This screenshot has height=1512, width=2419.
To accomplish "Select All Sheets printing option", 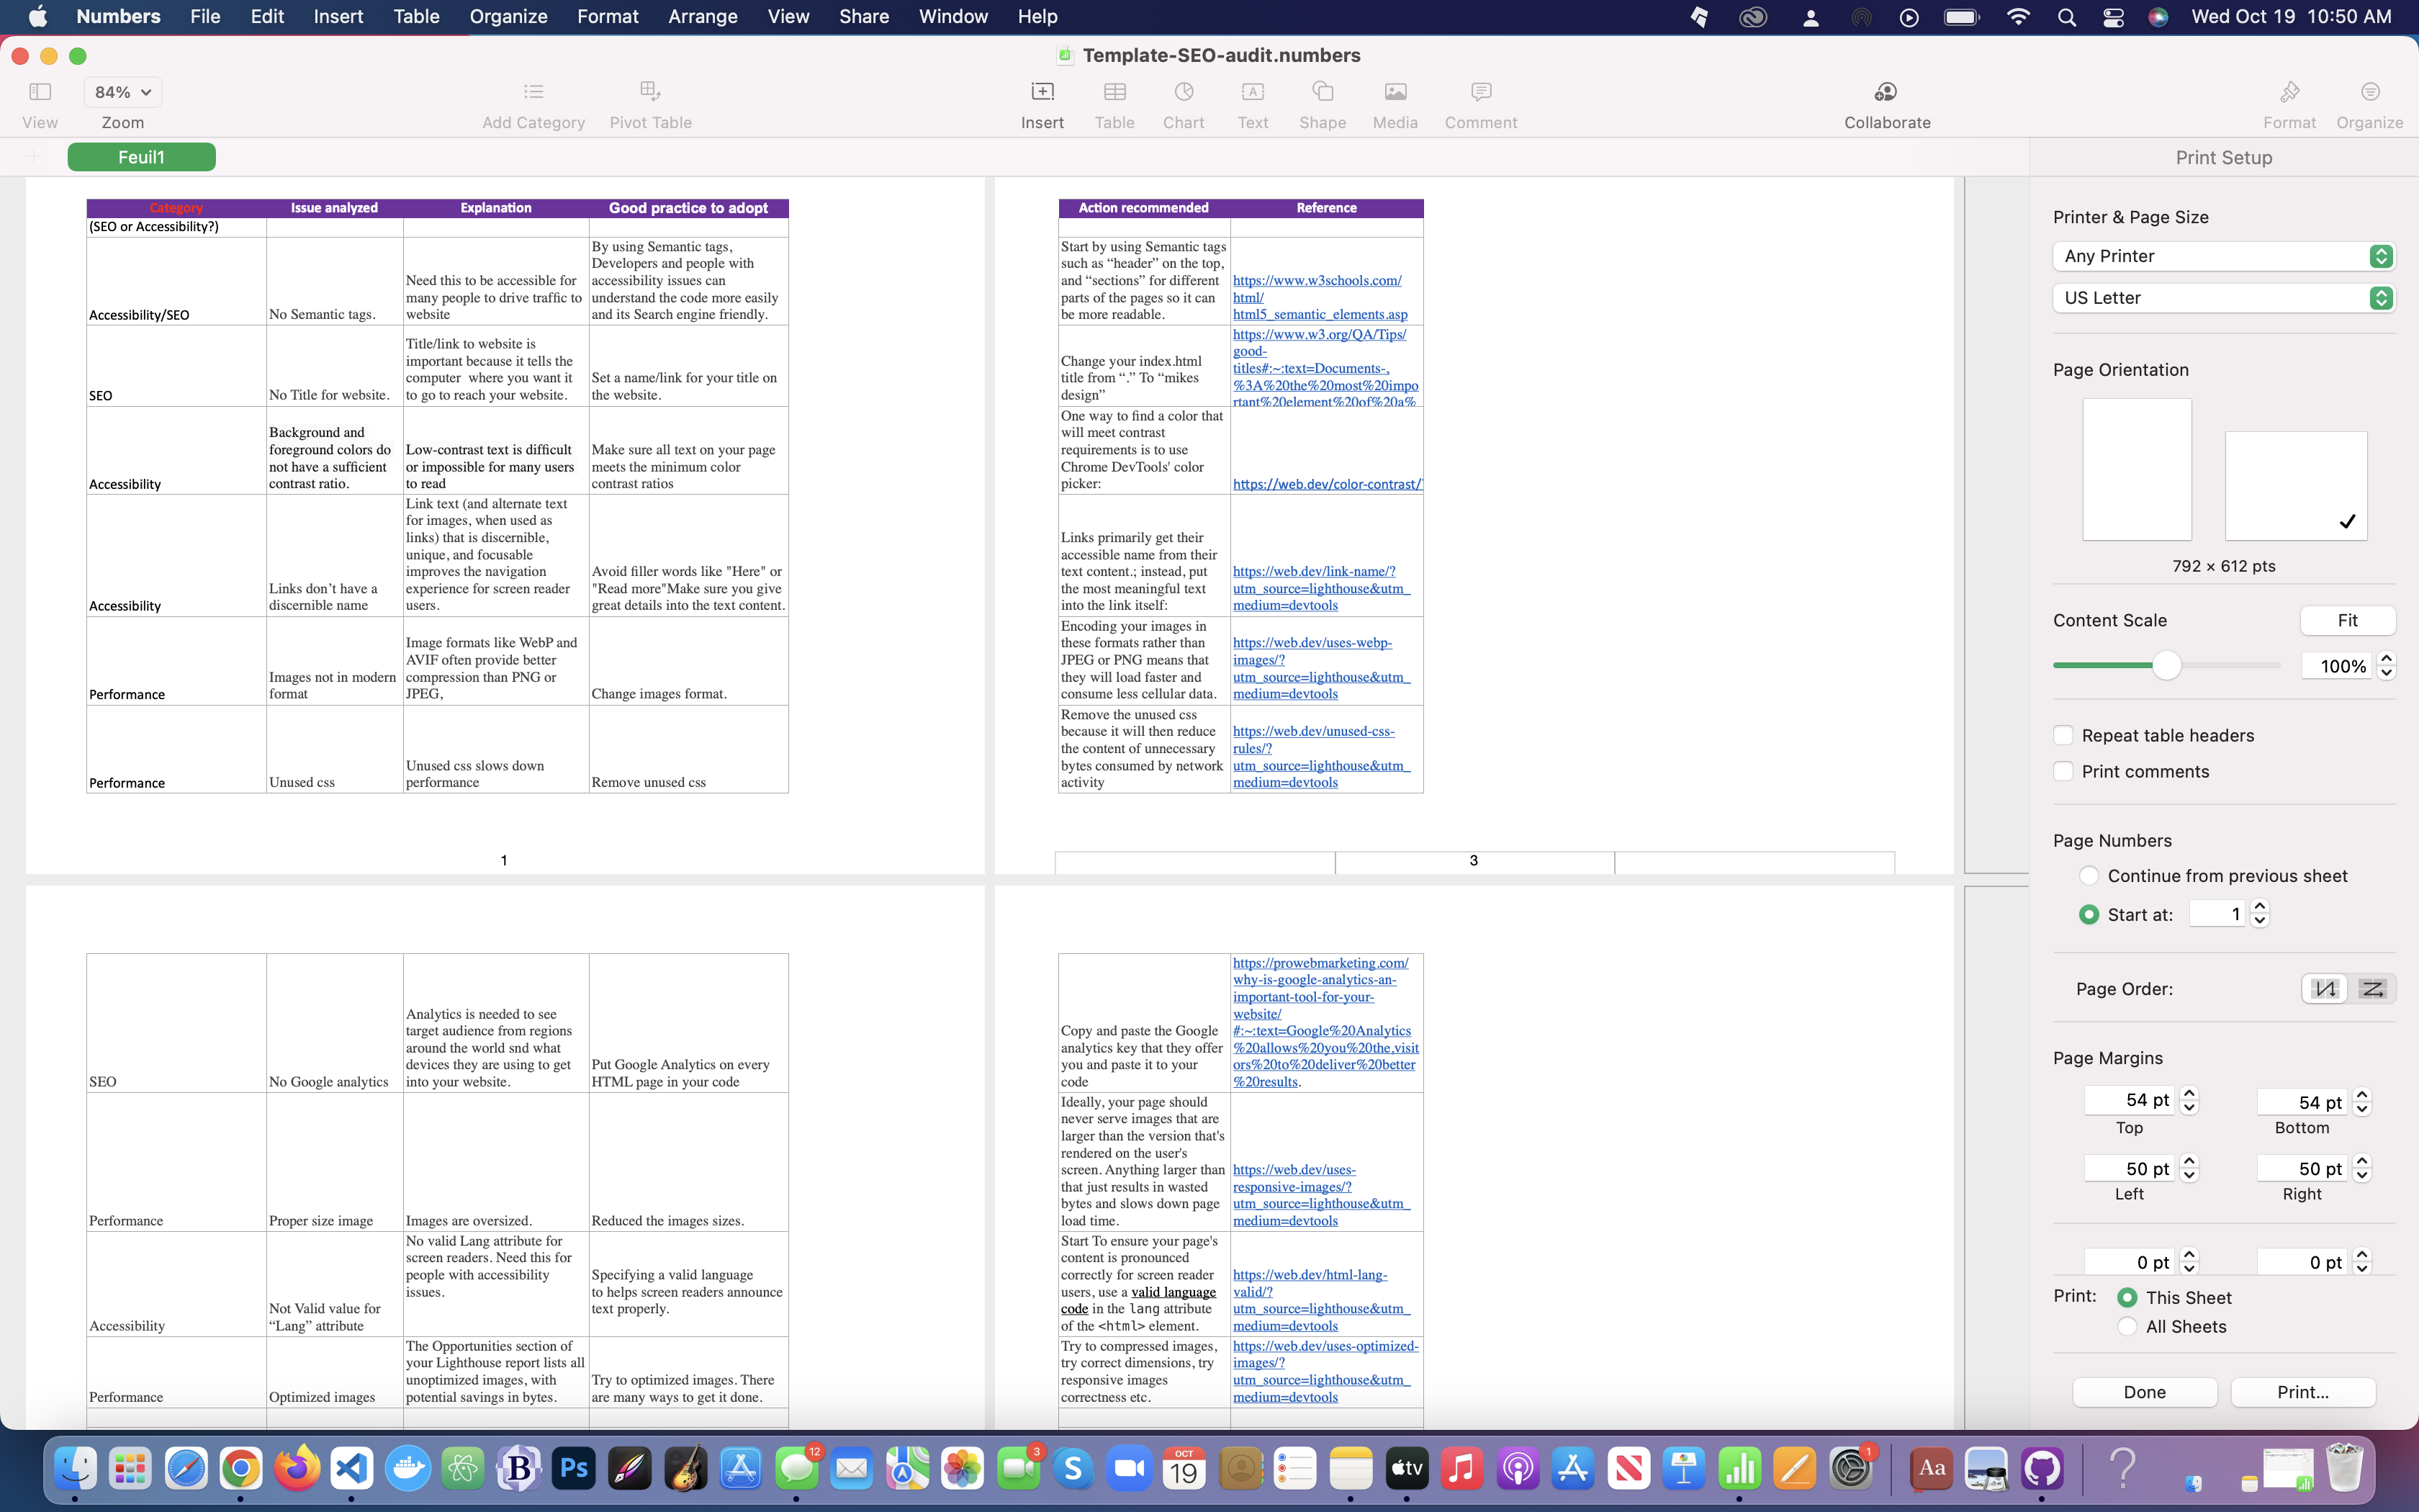I will 2127,1326.
